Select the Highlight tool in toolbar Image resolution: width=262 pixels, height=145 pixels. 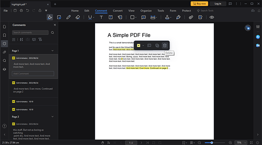pos(50,17)
